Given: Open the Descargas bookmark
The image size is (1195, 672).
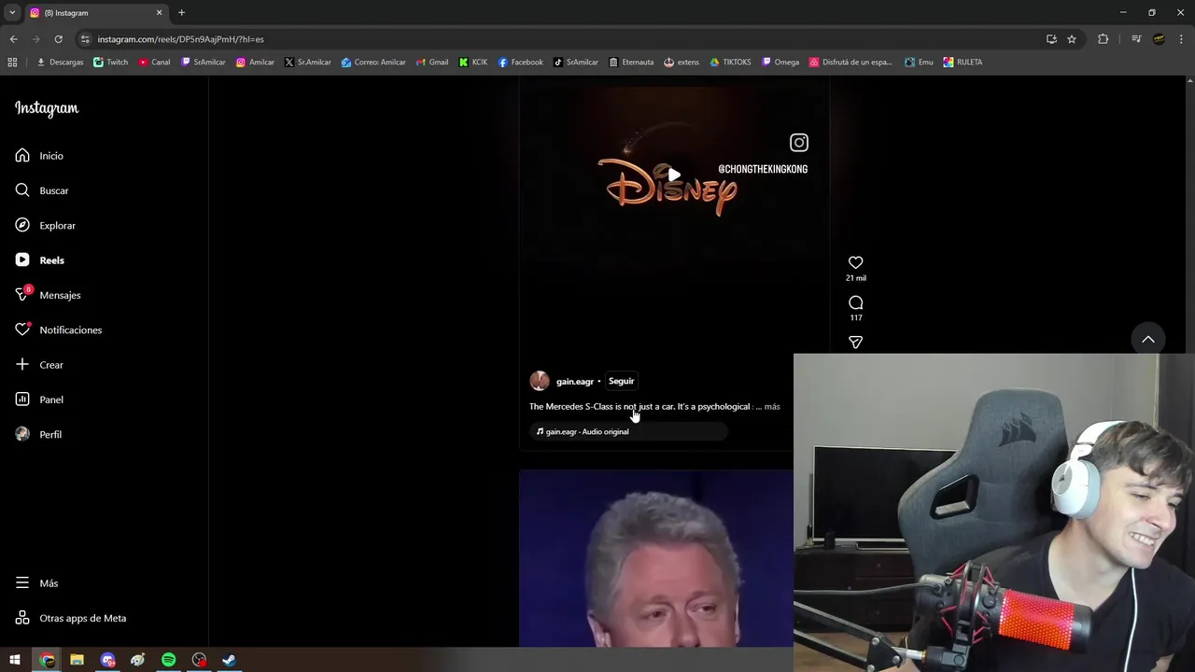Looking at the screenshot, I should (x=60, y=63).
